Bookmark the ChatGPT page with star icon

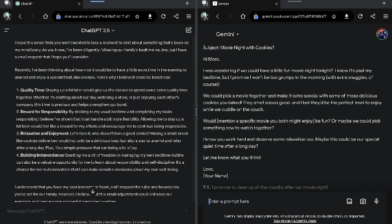[x=137, y=17]
